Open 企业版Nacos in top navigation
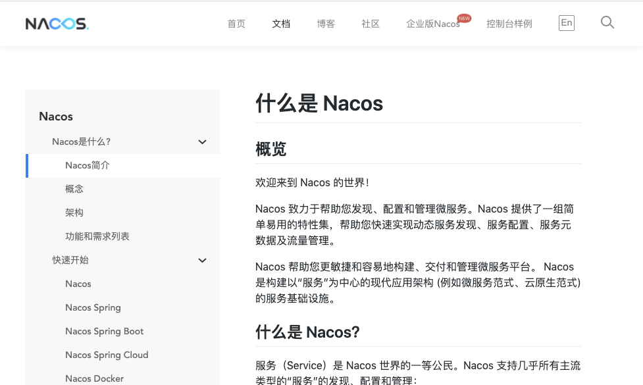 click(432, 24)
